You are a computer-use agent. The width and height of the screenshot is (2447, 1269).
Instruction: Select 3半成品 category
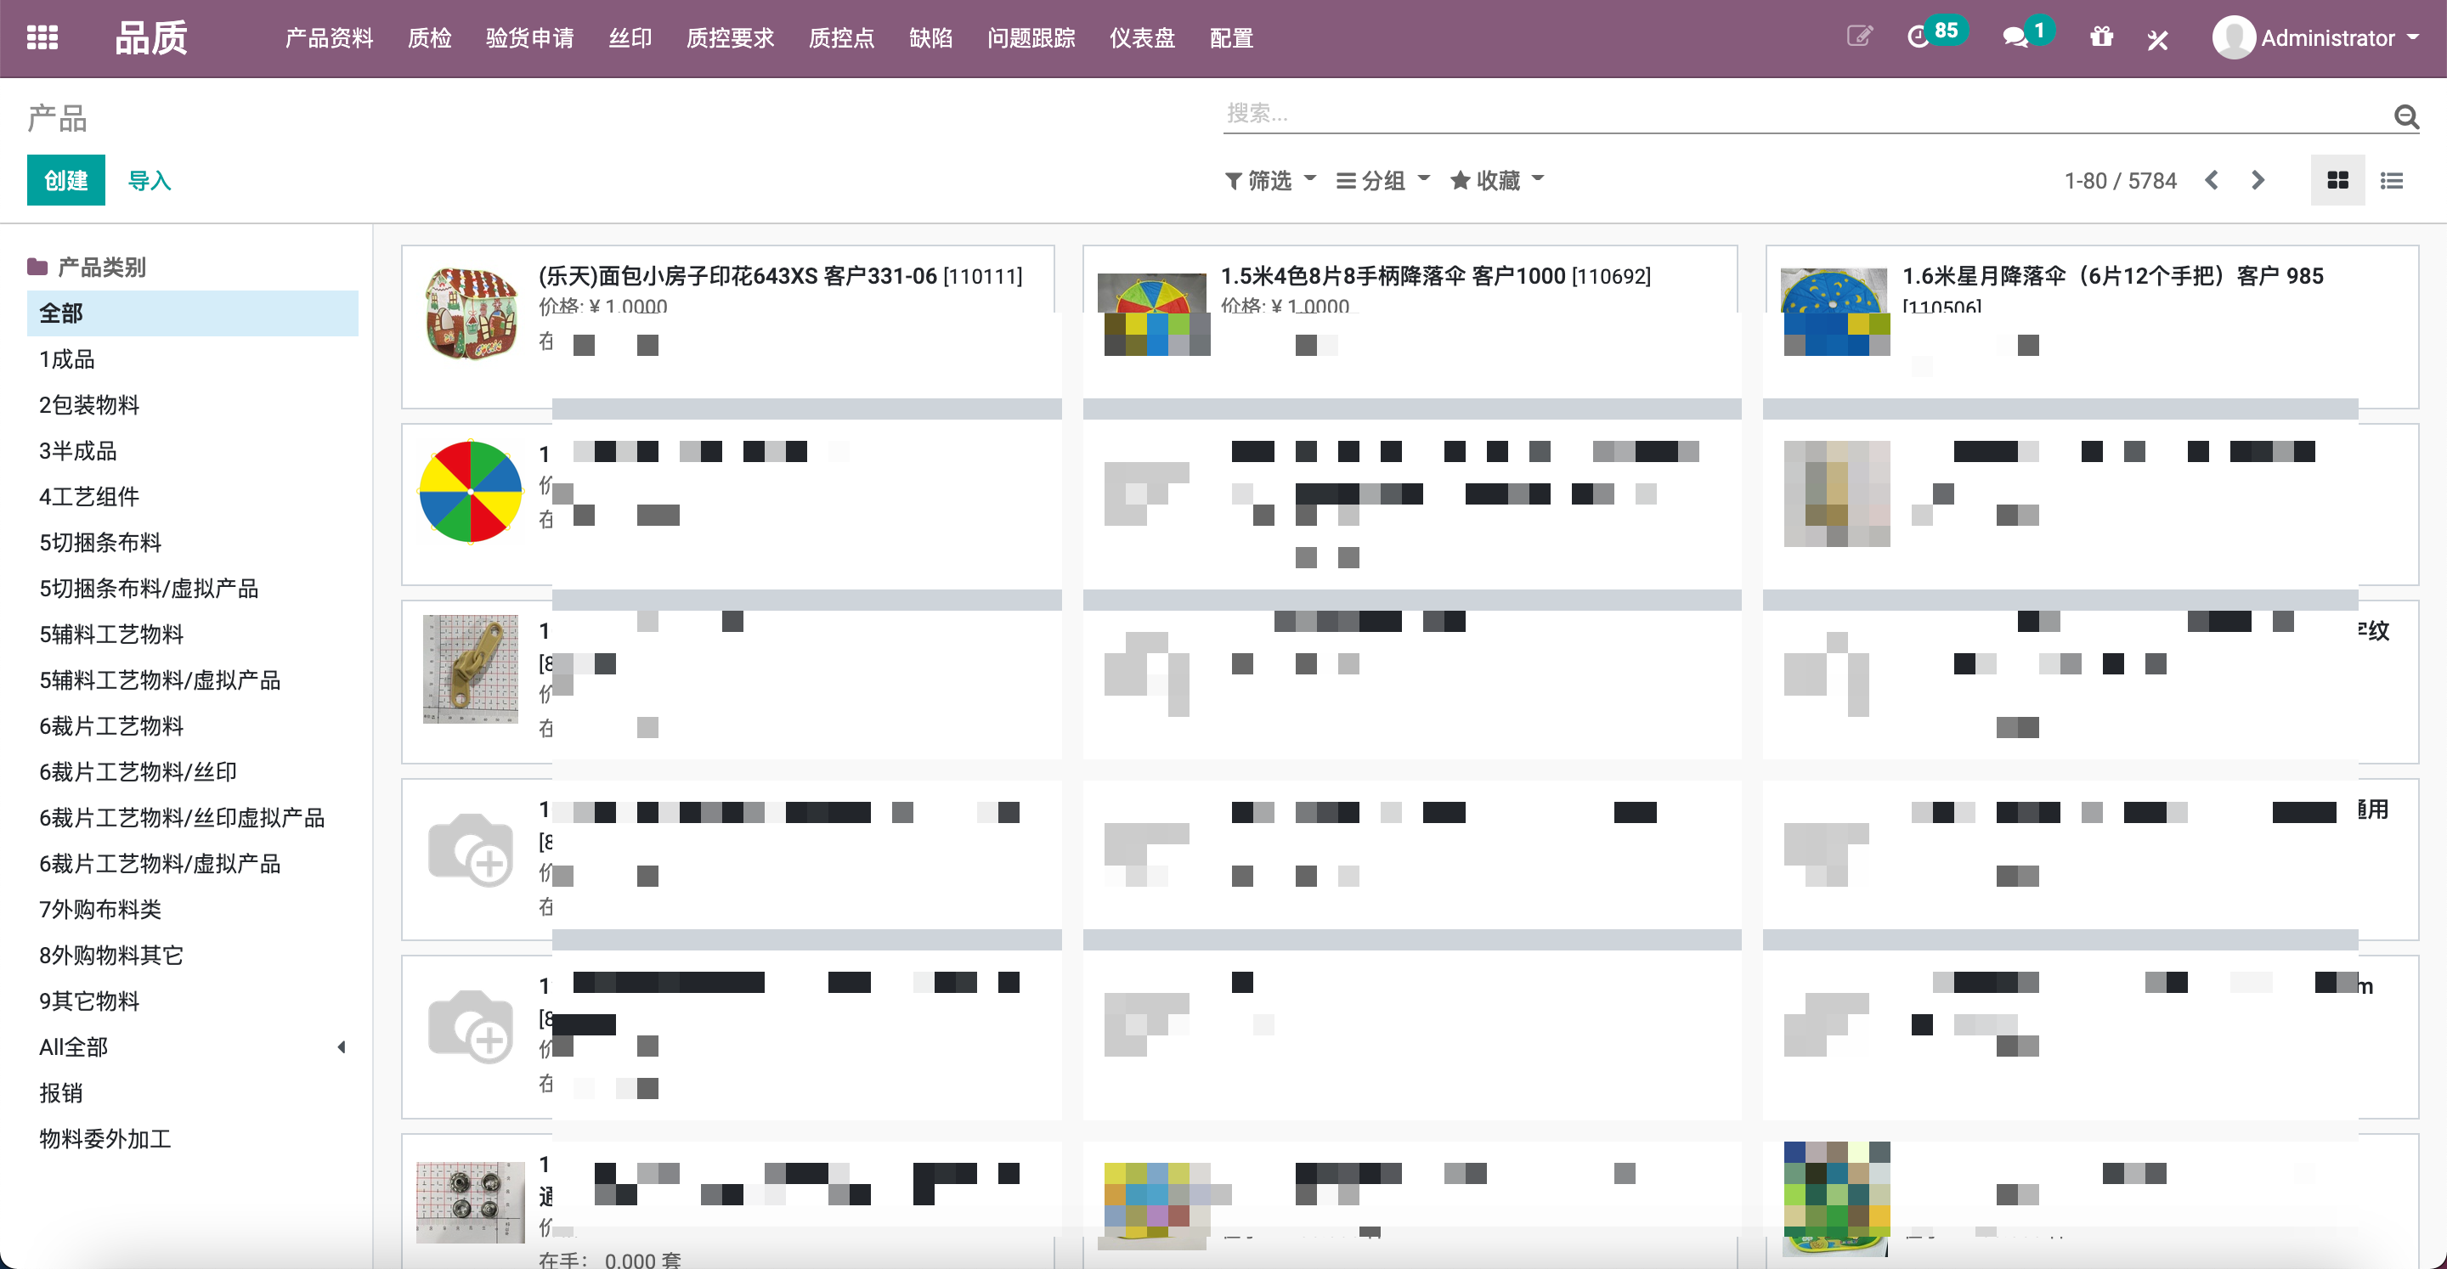pyautogui.click(x=193, y=451)
